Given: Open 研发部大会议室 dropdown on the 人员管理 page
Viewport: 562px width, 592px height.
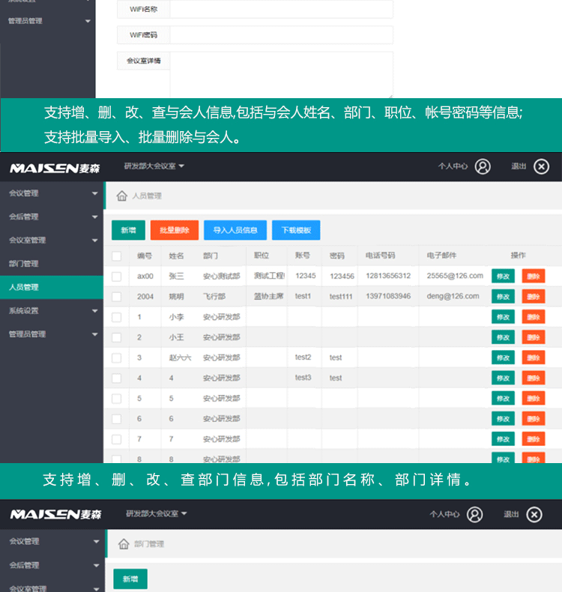Looking at the screenshot, I should 154,166.
